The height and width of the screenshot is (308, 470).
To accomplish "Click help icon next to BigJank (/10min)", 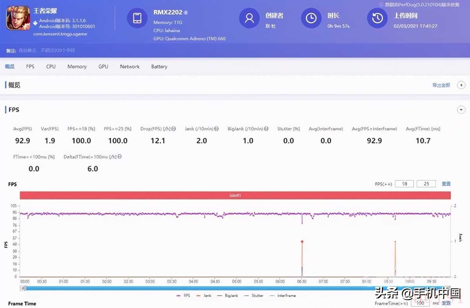I will coord(266,129).
